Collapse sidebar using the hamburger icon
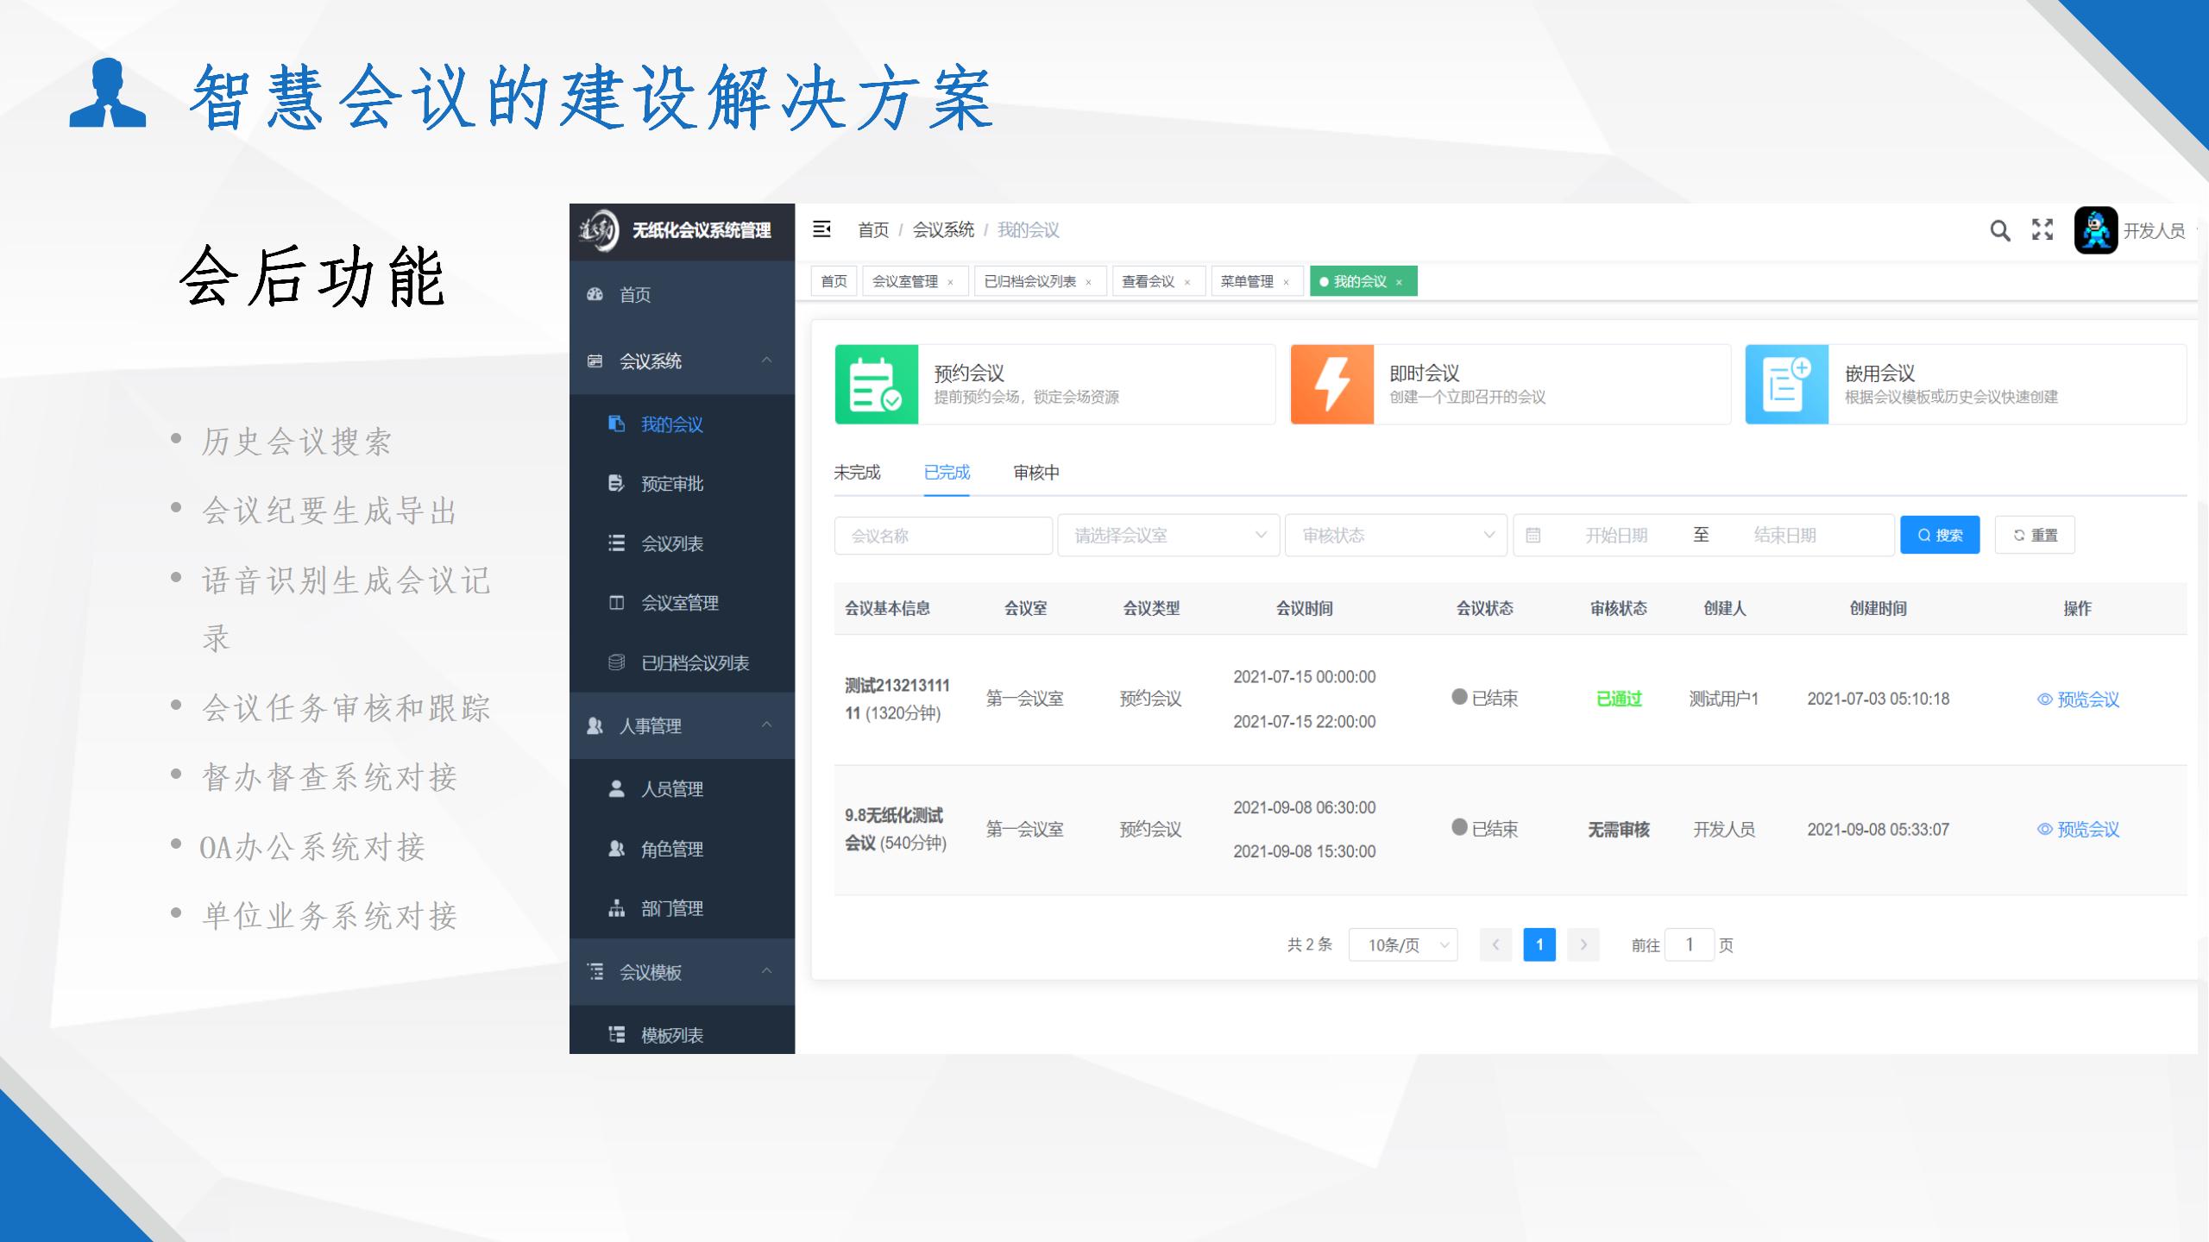 pos(821,229)
